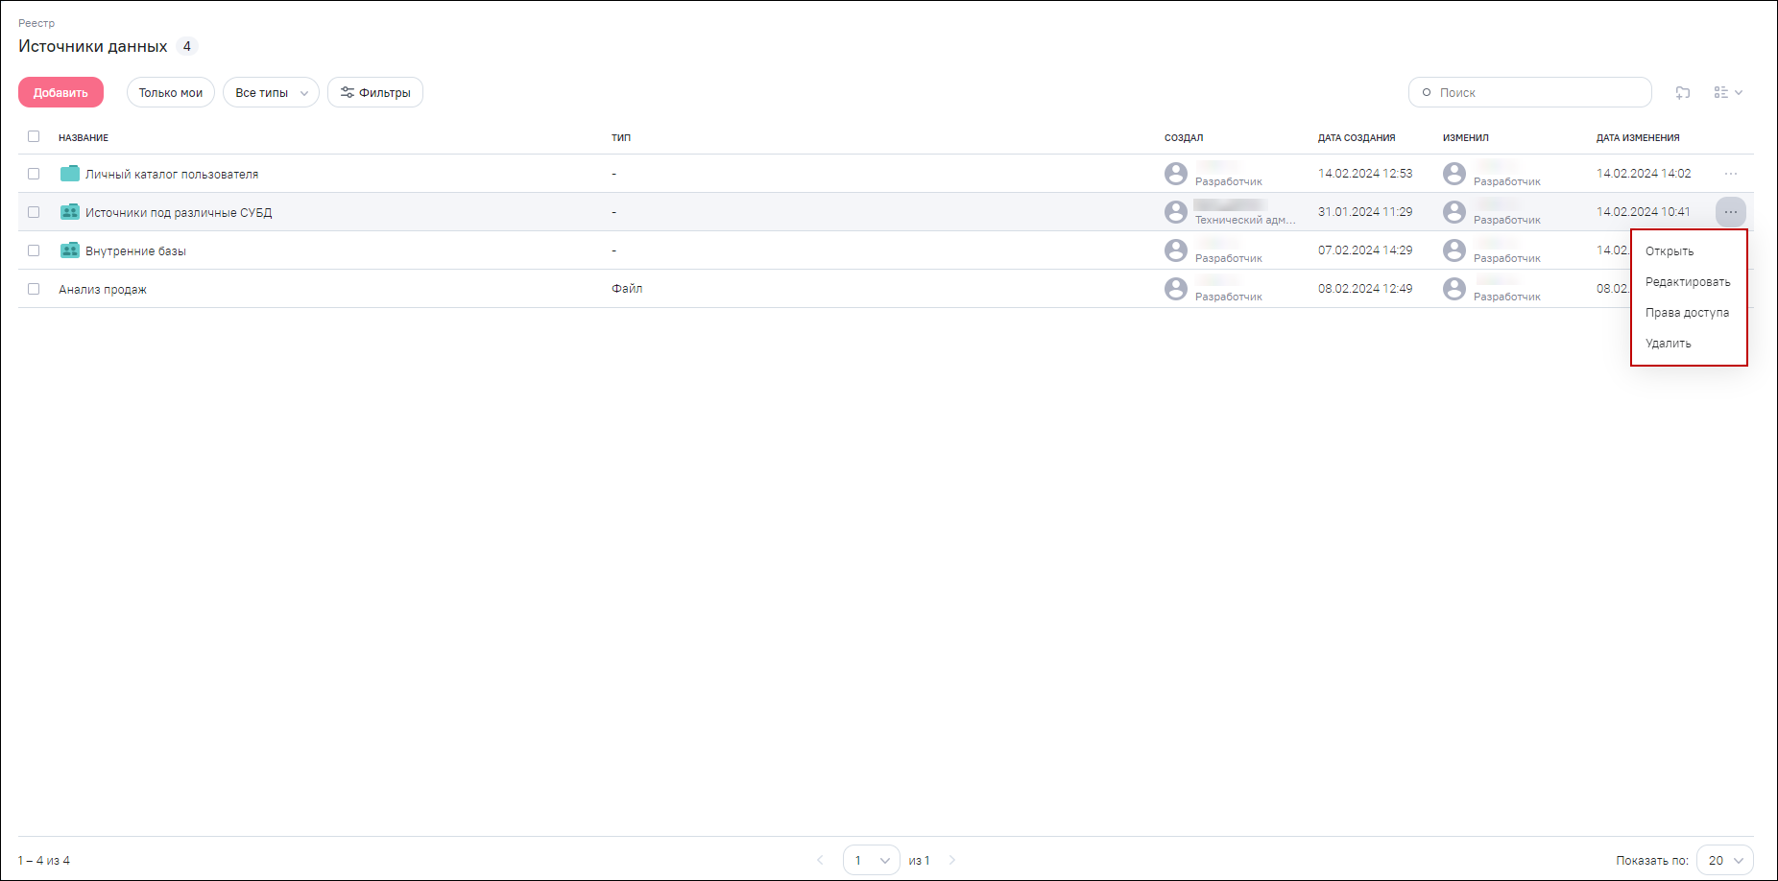
Task: Open three-dots menu for Личный каталог пользователя
Action: coord(1731,174)
